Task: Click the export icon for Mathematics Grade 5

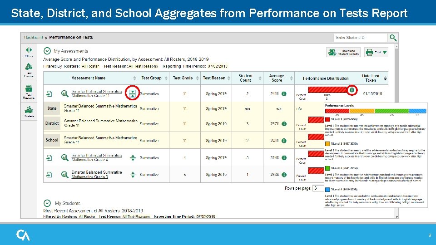Action: tap(49, 175)
